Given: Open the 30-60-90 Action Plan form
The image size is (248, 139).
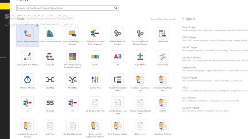Looking at the screenshot, I should (x=95, y=103).
